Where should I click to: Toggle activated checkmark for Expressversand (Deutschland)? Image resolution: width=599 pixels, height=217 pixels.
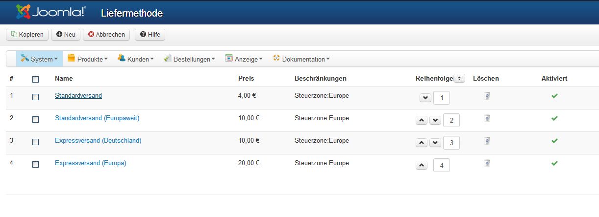pyautogui.click(x=554, y=141)
